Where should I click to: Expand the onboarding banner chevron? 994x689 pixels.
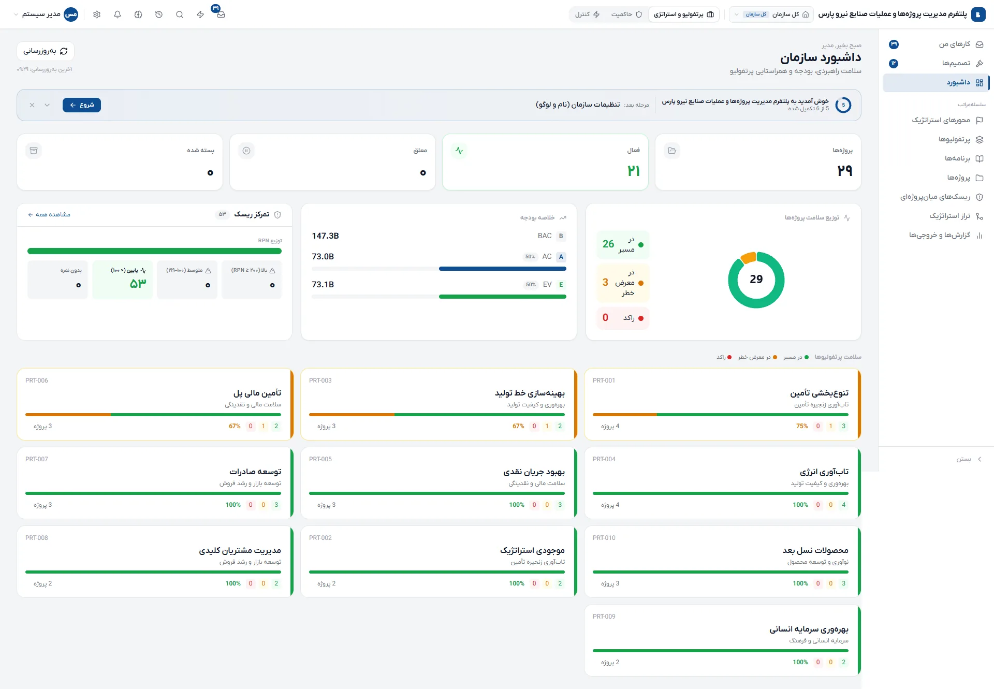(x=47, y=105)
